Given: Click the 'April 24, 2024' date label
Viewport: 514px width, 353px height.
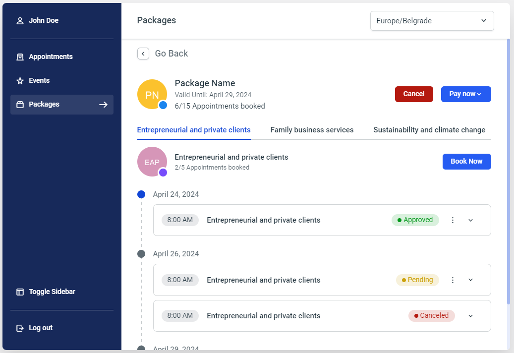Looking at the screenshot, I should pos(176,194).
